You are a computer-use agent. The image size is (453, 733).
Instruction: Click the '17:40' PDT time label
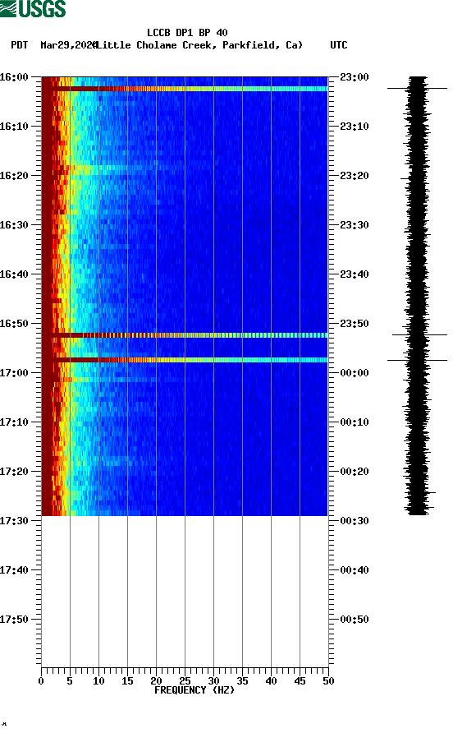click(x=14, y=570)
